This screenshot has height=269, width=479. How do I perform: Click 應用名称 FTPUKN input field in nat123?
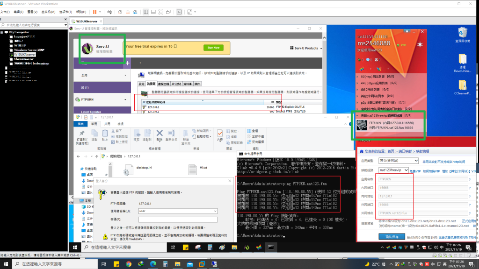click(x=423, y=179)
